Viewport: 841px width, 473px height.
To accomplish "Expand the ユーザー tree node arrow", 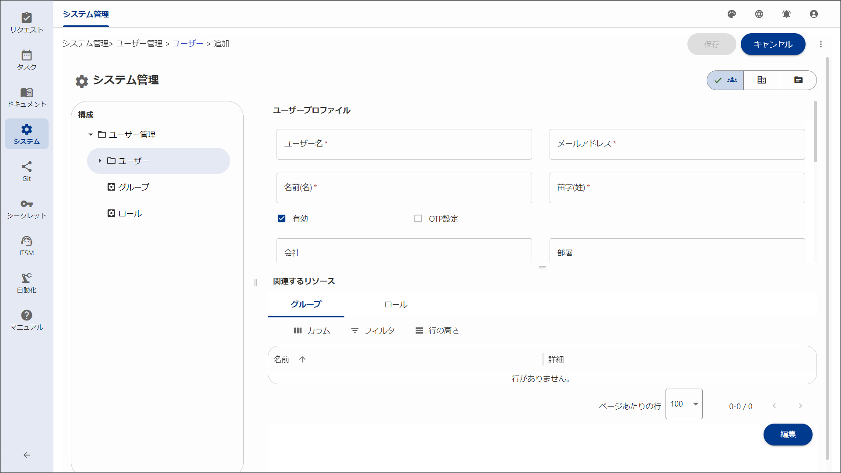I will point(100,161).
